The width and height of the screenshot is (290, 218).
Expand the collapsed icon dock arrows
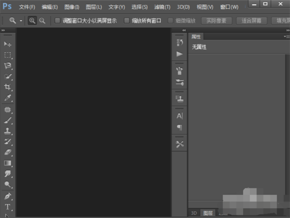pyautogui.click(x=184, y=30)
